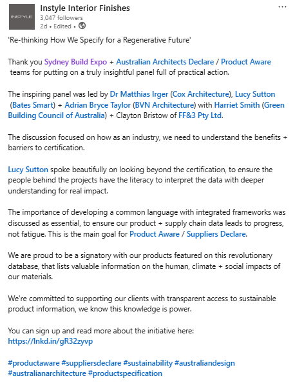Image resolution: width=295 pixels, height=385 pixels.
Task: Open Instyle Interior Finishes company page
Action: pyautogui.click(x=85, y=8)
